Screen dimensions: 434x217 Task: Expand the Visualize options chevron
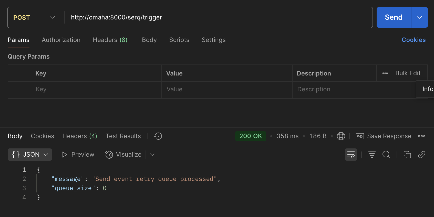tap(152, 155)
